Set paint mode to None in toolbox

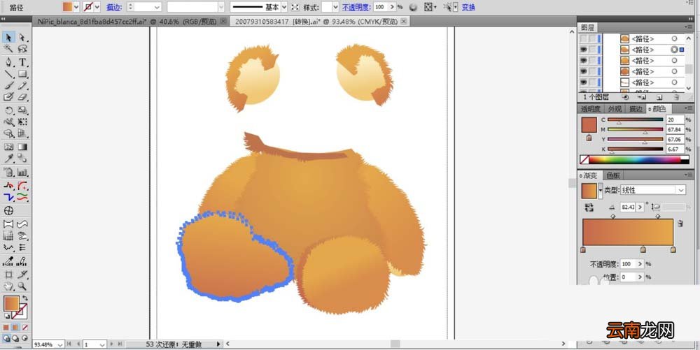[x=25, y=328]
